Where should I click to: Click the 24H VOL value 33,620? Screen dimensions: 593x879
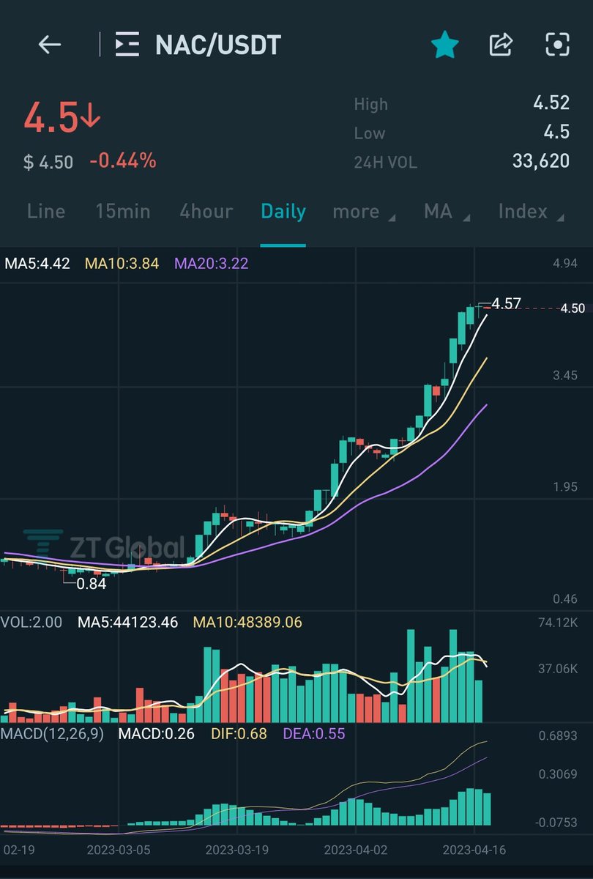[x=540, y=161]
